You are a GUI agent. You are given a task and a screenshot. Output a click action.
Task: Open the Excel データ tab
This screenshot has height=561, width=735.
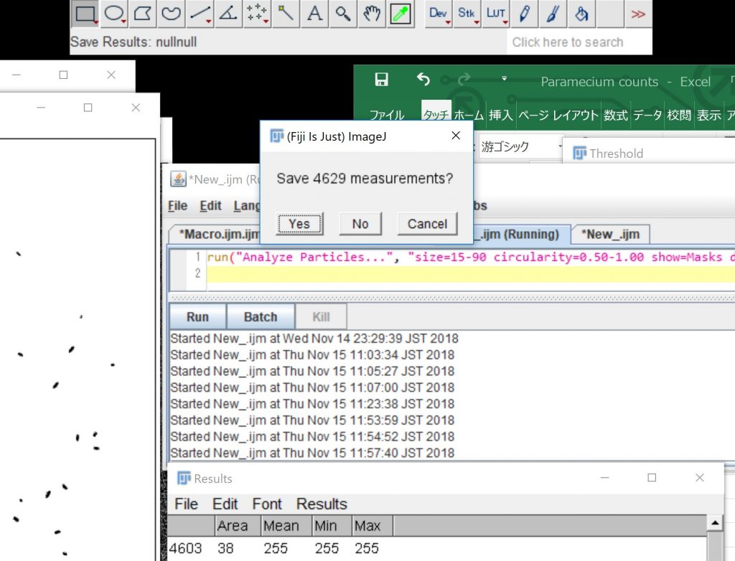point(647,115)
